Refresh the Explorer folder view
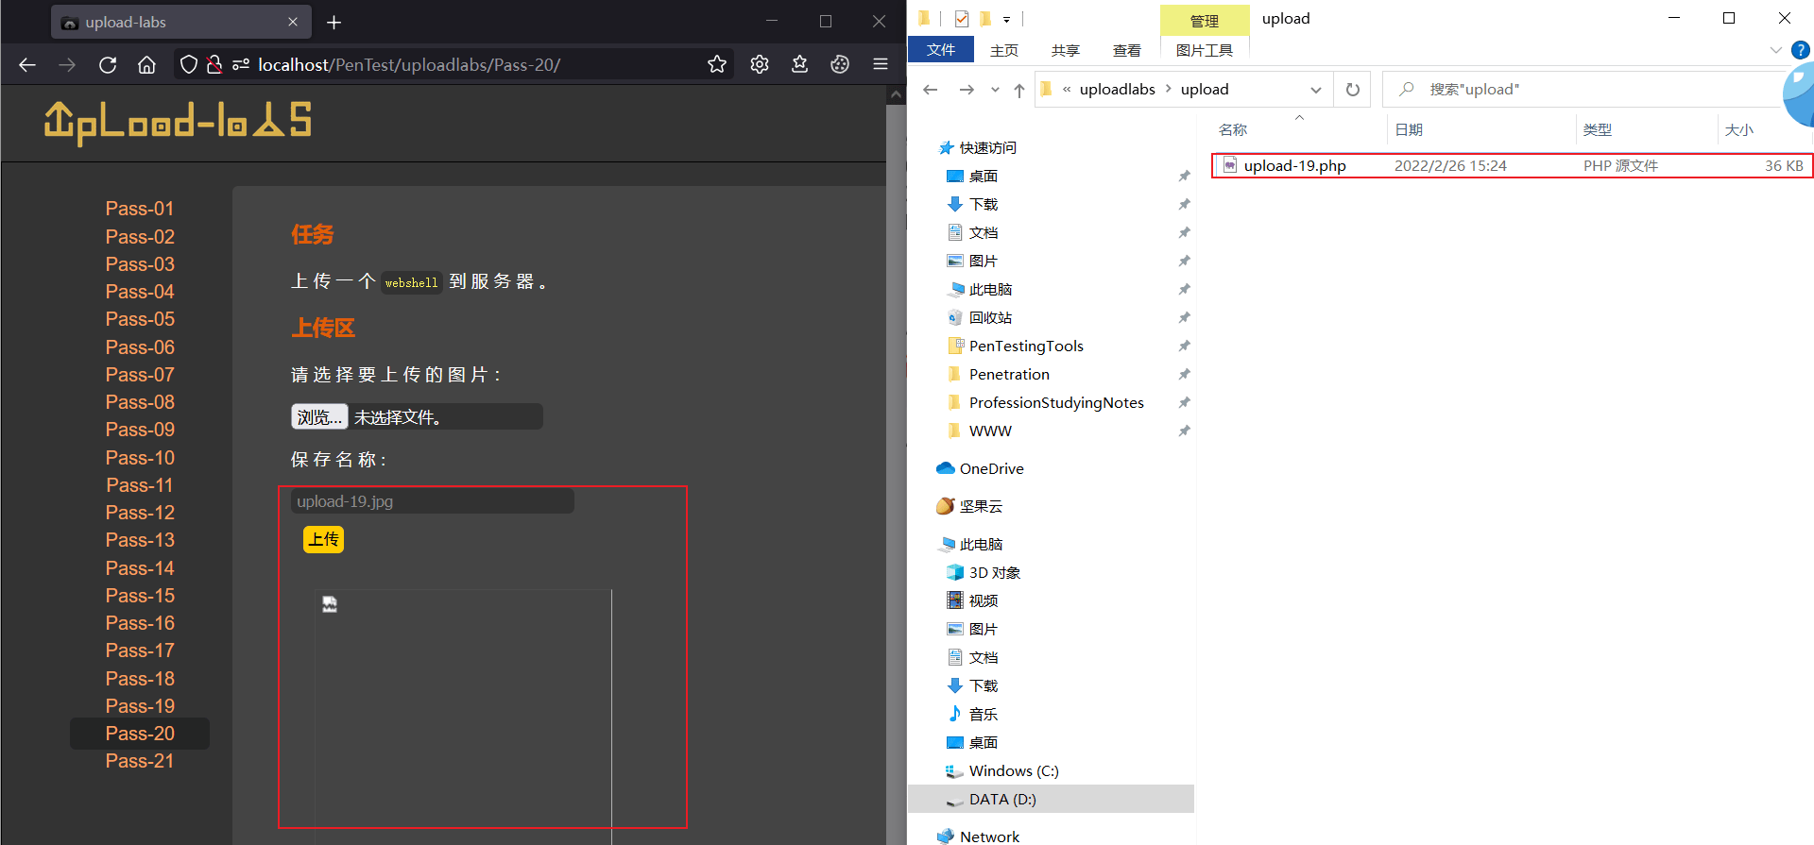 [1353, 90]
